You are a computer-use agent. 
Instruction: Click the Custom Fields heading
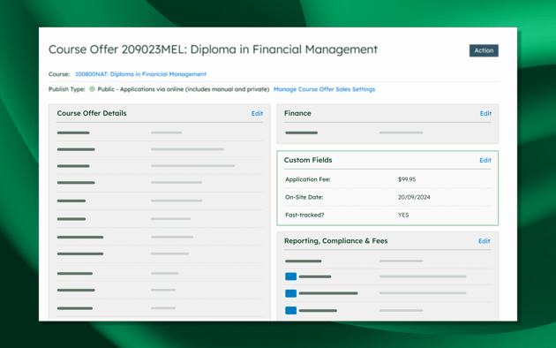[308, 160]
